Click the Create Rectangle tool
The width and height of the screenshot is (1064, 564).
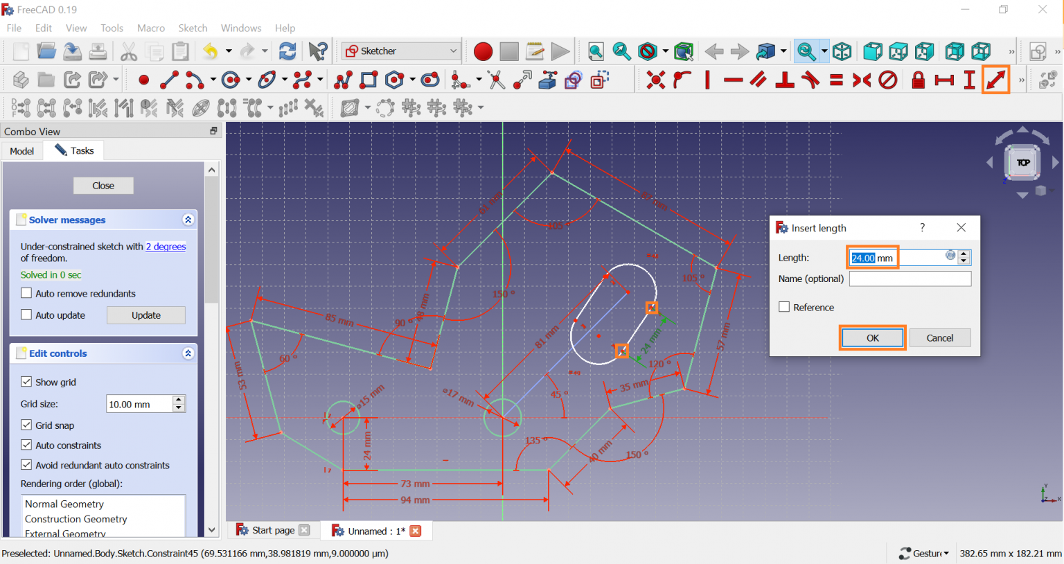click(x=369, y=80)
